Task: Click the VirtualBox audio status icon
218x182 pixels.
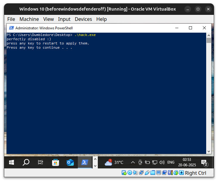Action: pos(135,173)
